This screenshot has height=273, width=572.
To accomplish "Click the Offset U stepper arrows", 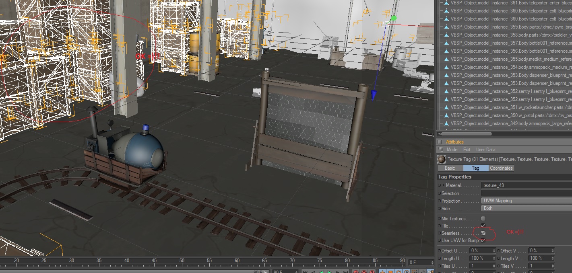I will click(494, 251).
